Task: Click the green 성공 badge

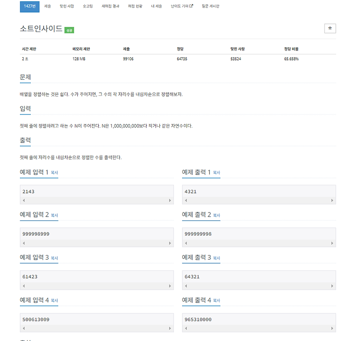Action: click(x=69, y=30)
